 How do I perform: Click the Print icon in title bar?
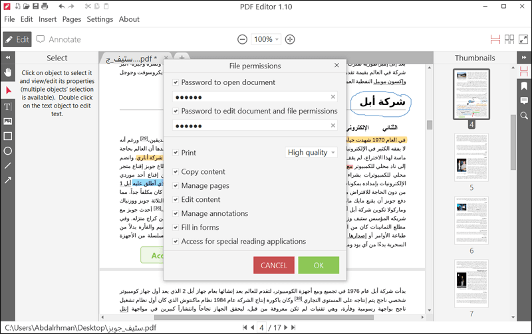[45, 6]
